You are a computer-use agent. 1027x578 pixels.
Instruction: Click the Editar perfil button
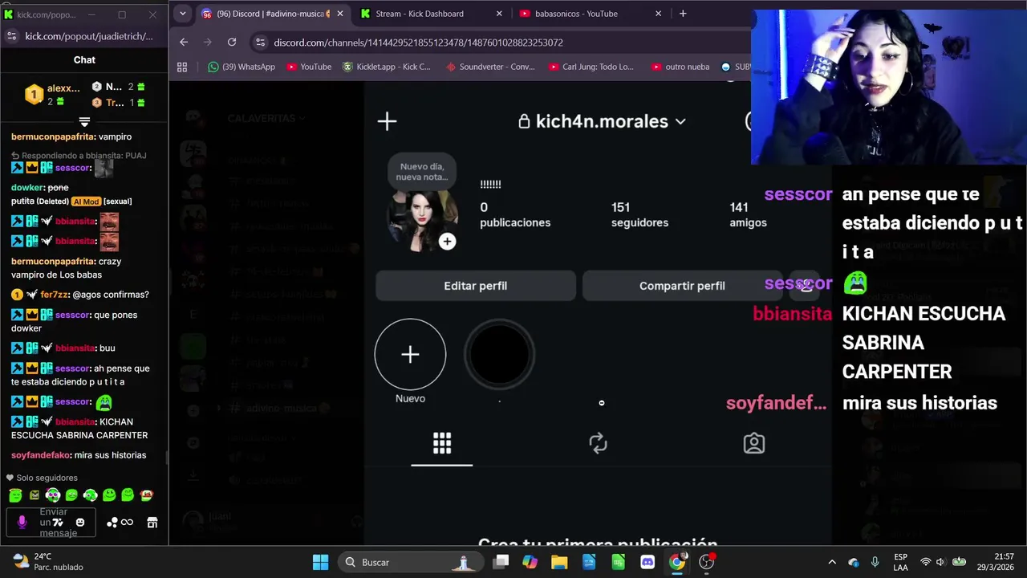pos(476,286)
